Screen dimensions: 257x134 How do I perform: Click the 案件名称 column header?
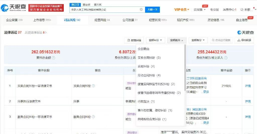click(x=44, y=70)
